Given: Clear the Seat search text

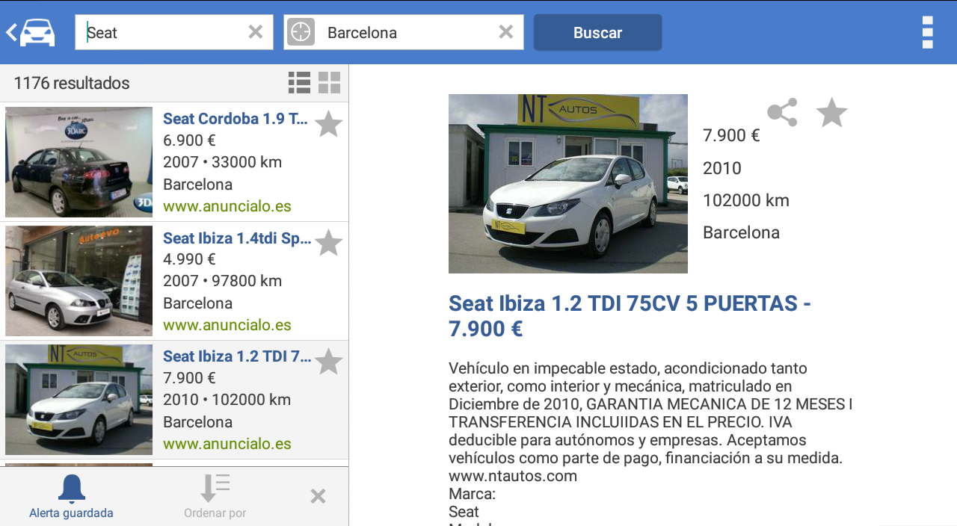Looking at the screenshot, I should pyautogui.click(x=256, y=32).
